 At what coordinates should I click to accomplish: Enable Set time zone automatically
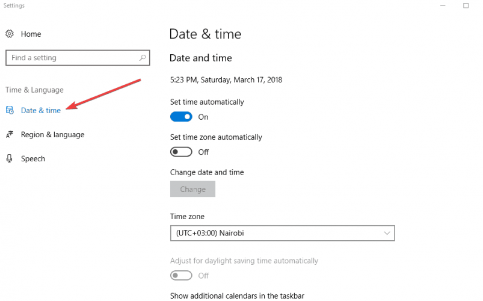[x=181, y=152]
